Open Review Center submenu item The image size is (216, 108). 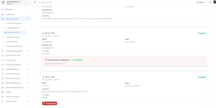pyautogui.click(x=12, y=42)
